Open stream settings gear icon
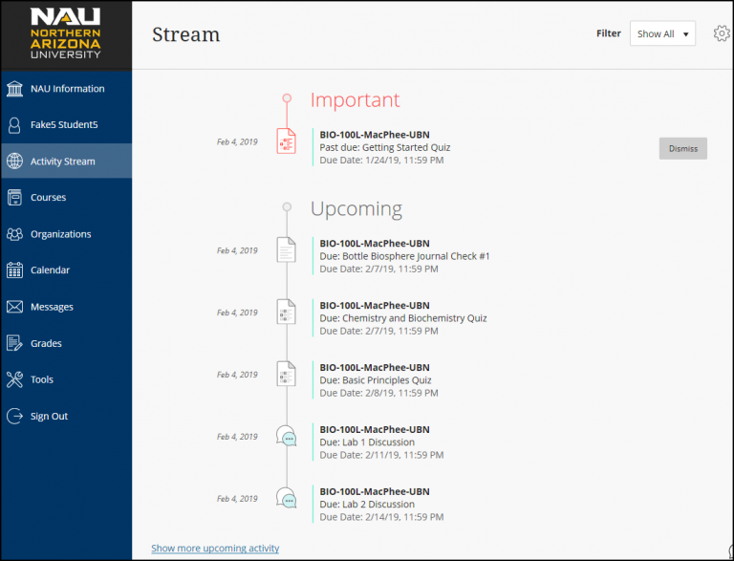This screenshot has width=734, height=561. point(722,33)
